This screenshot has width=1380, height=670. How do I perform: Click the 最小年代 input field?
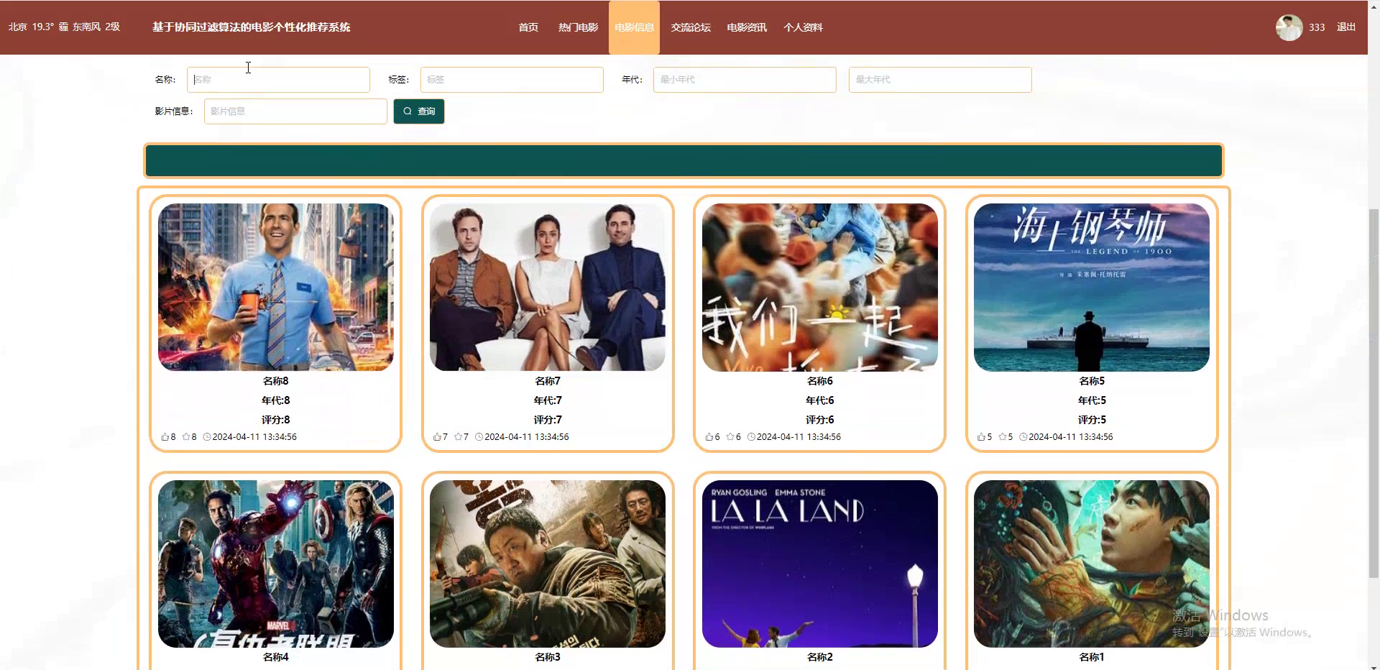(x=745, y=80)
